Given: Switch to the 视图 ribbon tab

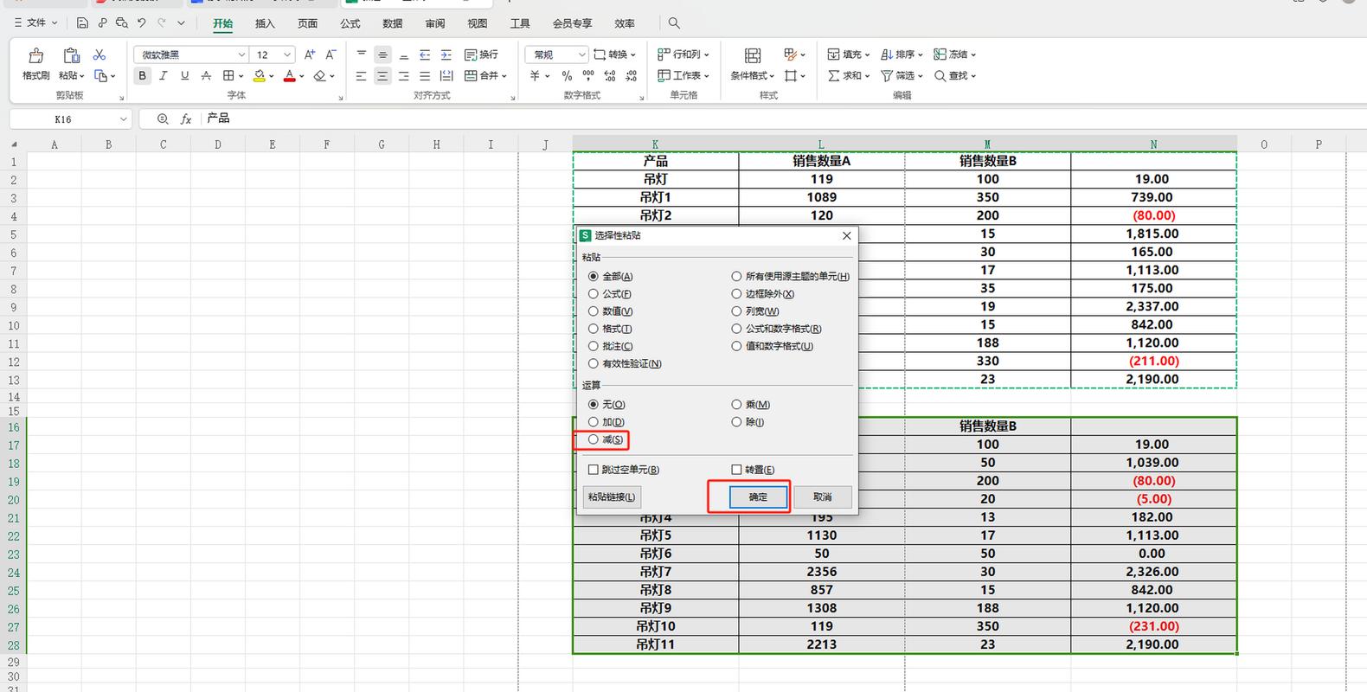Looking at the screenshot, I should pyautogui.click(x=478, y=23).
